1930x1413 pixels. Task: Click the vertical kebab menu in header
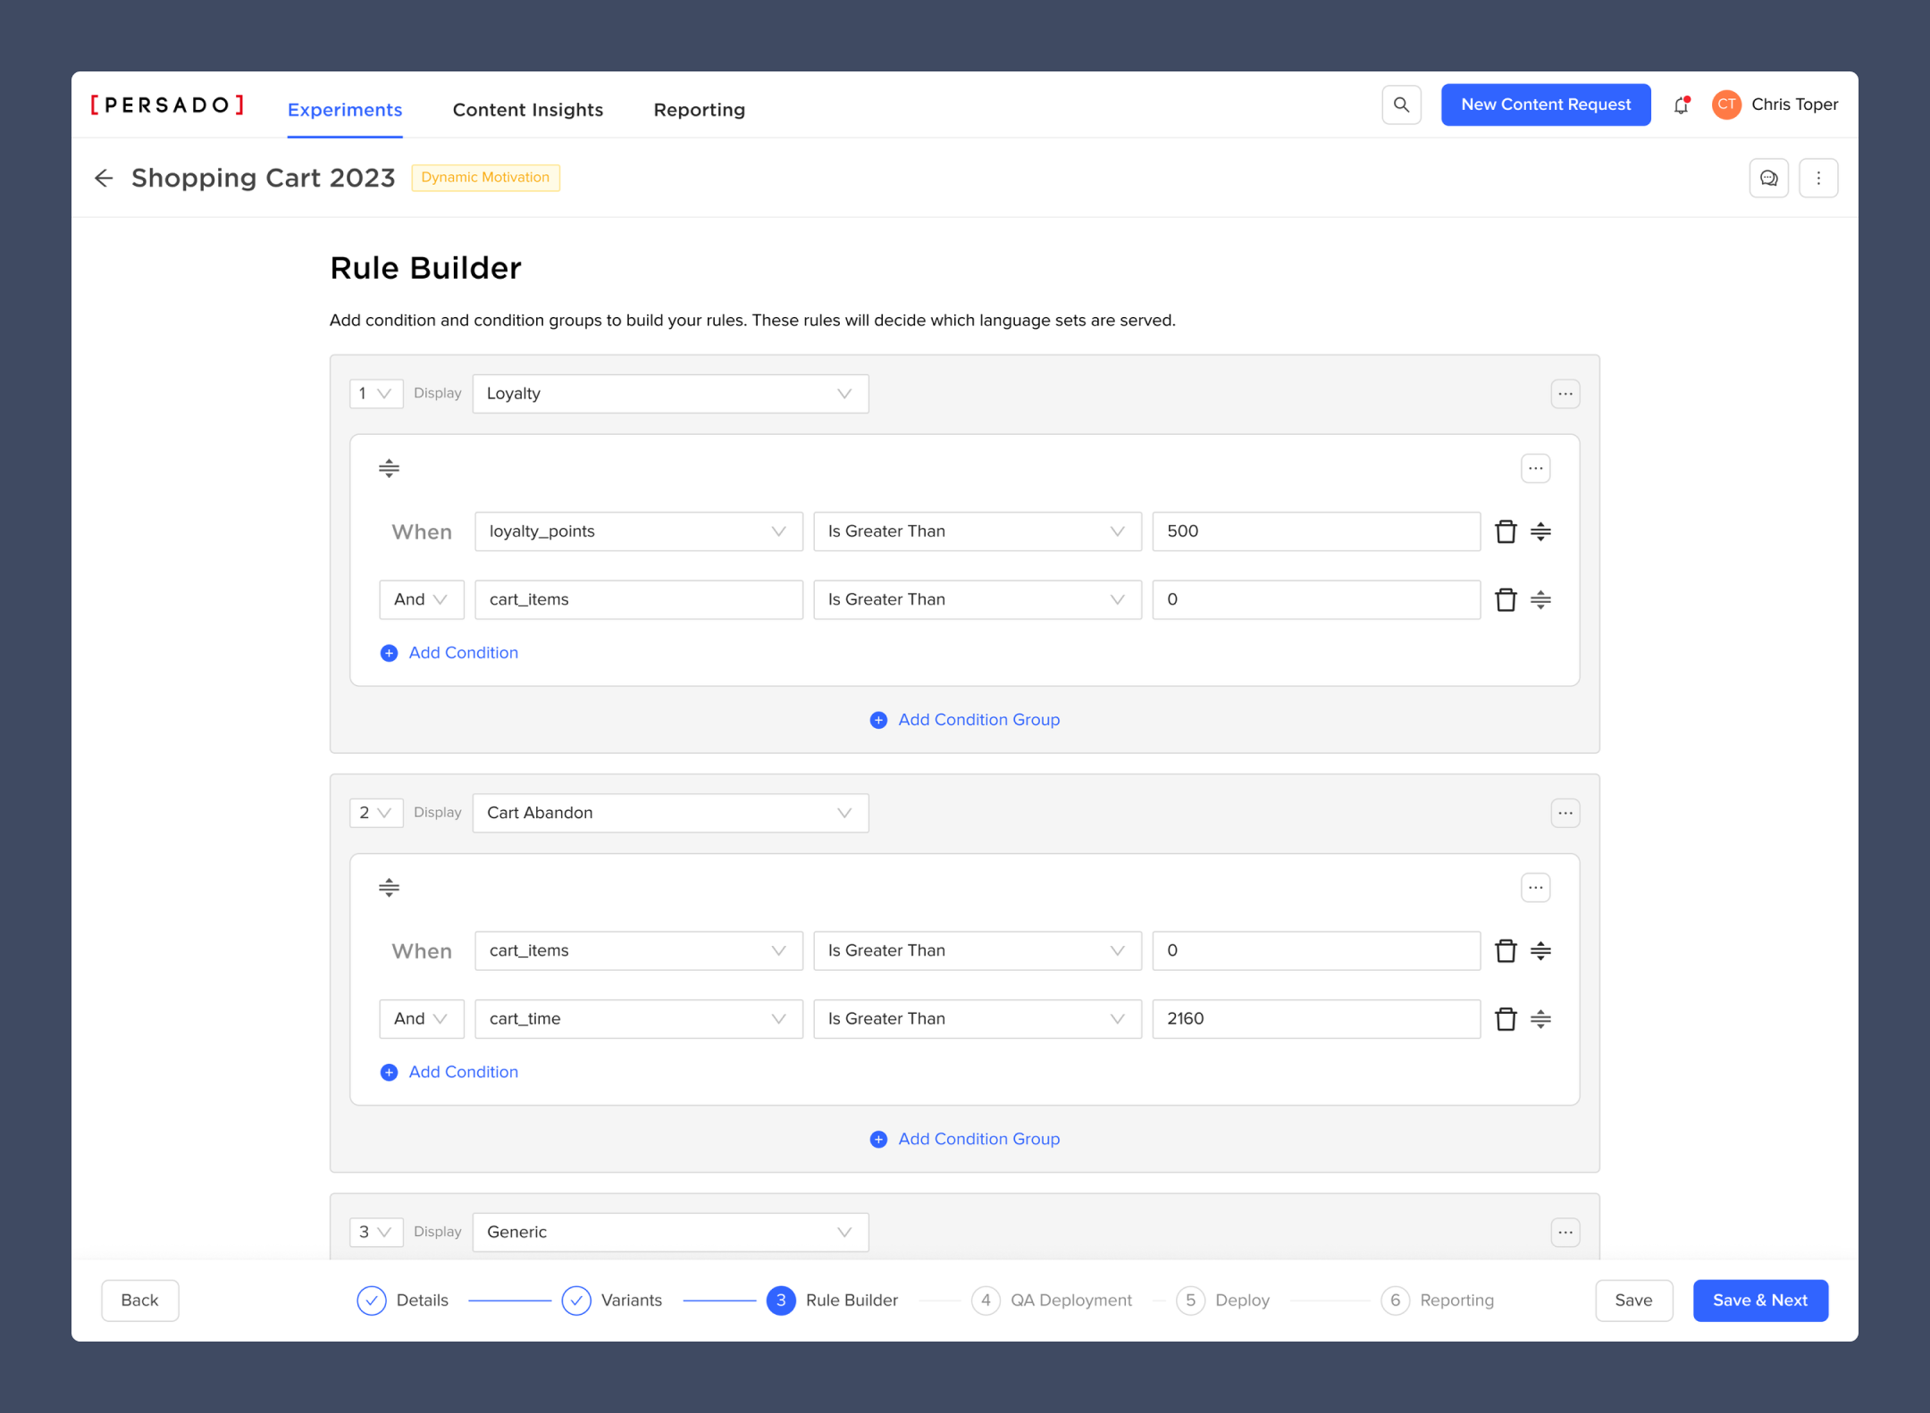click(1817, 179)
